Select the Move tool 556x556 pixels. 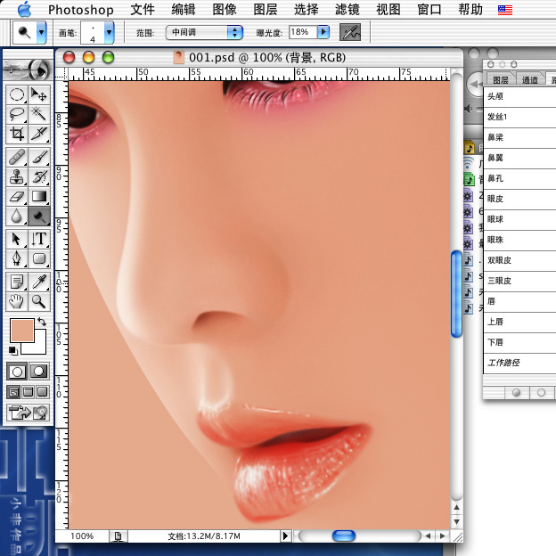[38, 95]
